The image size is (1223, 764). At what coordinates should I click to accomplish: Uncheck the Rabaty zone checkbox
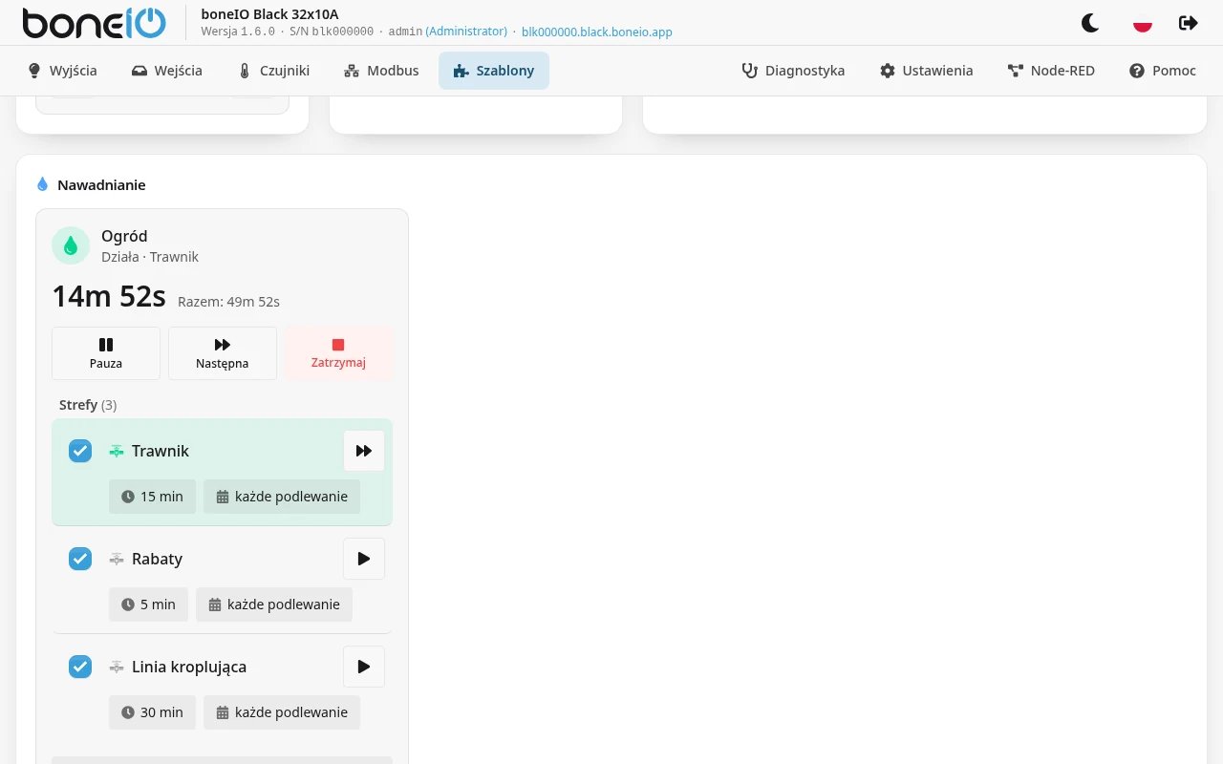tap(80, 559)
